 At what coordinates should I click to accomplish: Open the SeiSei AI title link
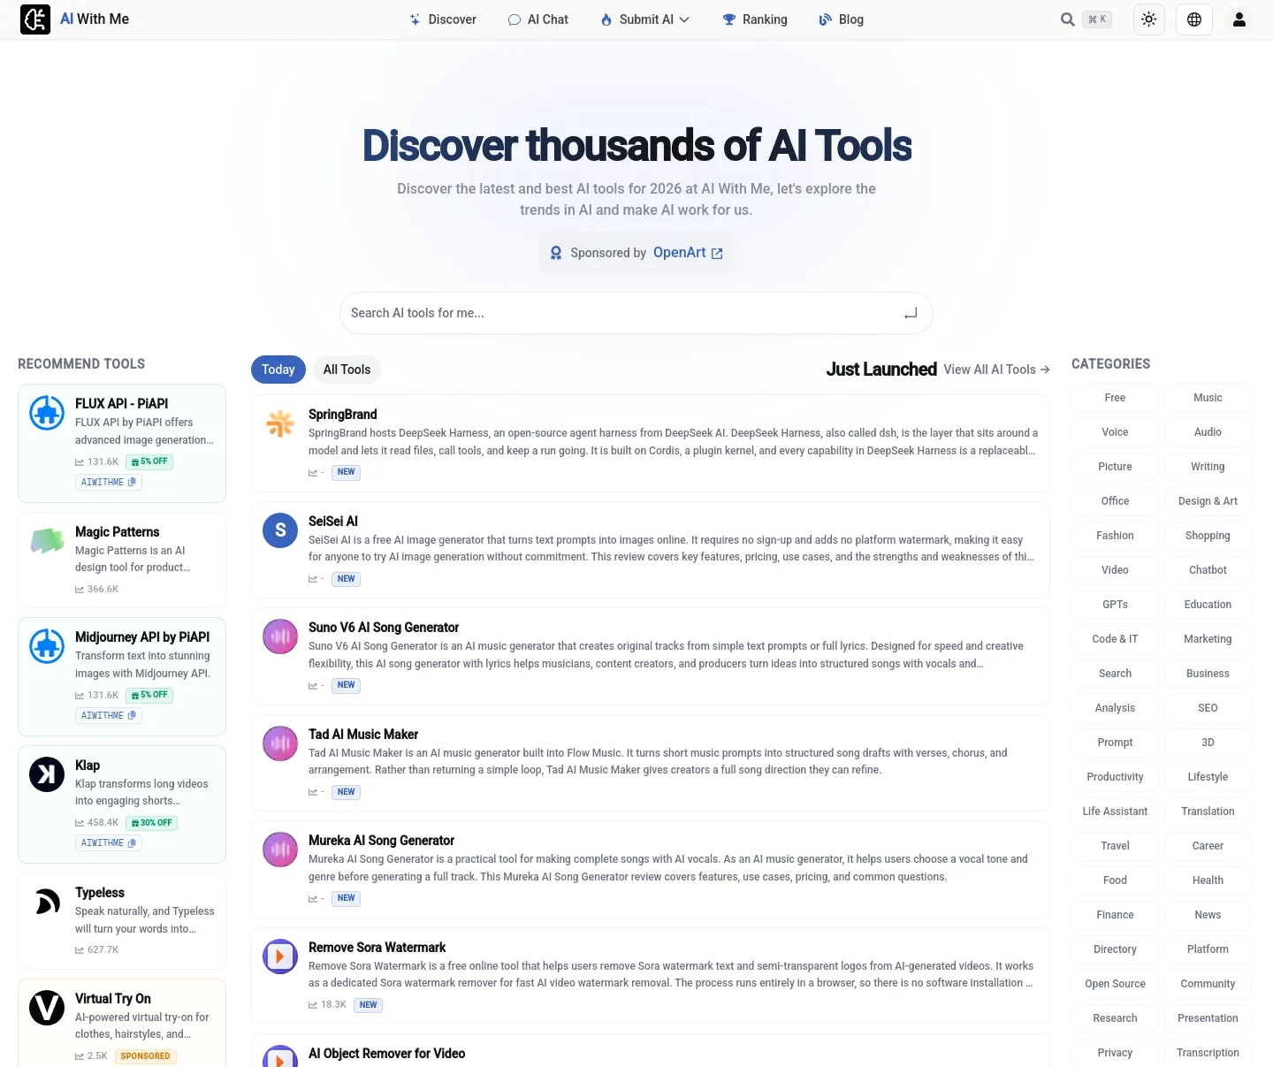point(333,521)
